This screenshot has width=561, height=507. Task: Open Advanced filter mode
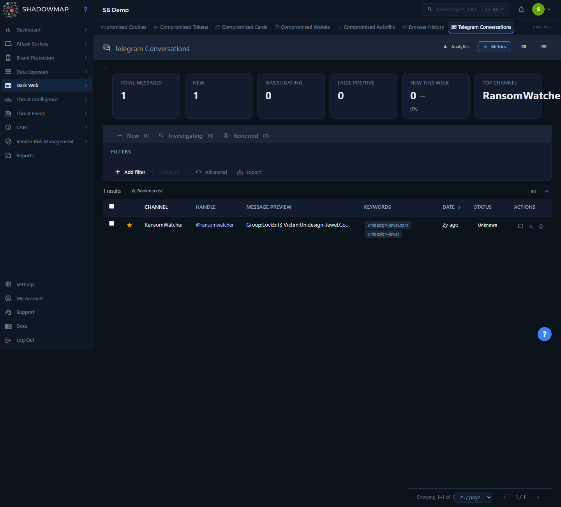point(211,172)
